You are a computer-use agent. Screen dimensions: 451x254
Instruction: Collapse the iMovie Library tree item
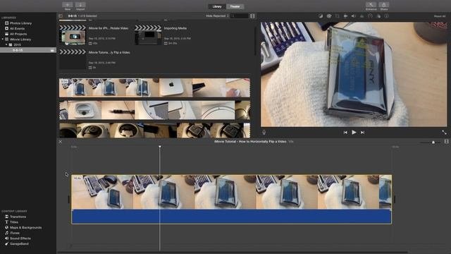point(3,40)
